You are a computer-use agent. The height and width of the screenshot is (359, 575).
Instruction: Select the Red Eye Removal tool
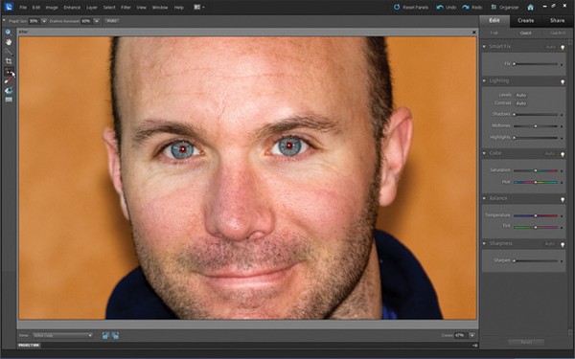[x=9, y=72]
